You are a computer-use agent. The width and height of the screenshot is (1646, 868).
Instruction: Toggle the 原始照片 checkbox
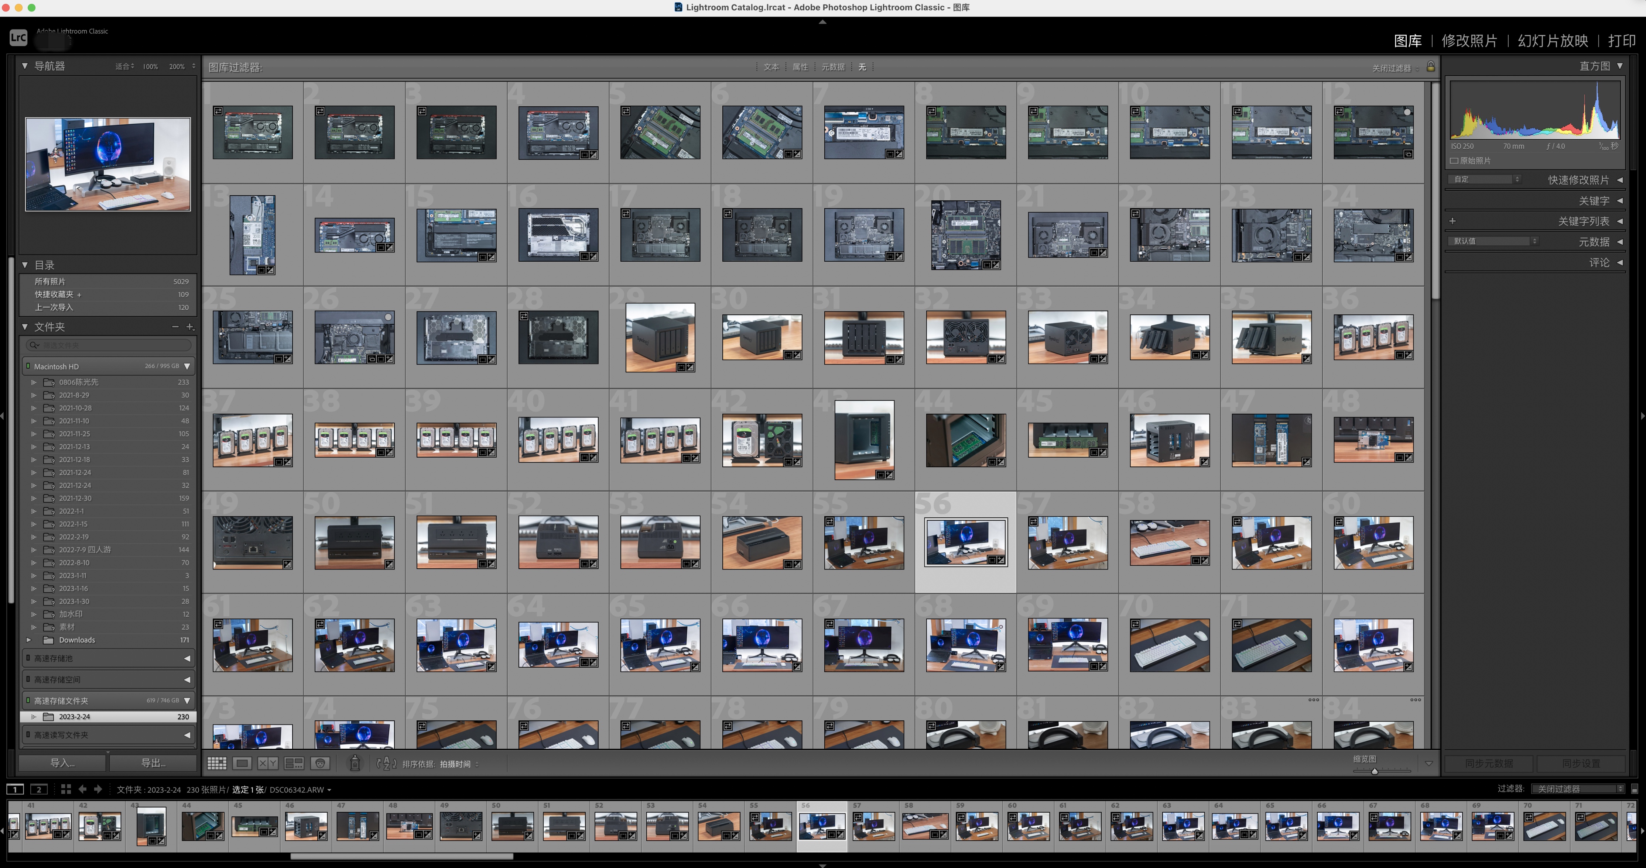pos(1454,161)
